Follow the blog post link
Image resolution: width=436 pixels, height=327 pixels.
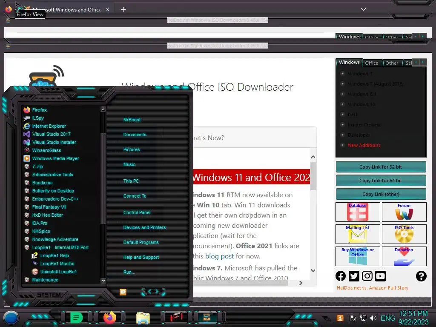(219, 256)
